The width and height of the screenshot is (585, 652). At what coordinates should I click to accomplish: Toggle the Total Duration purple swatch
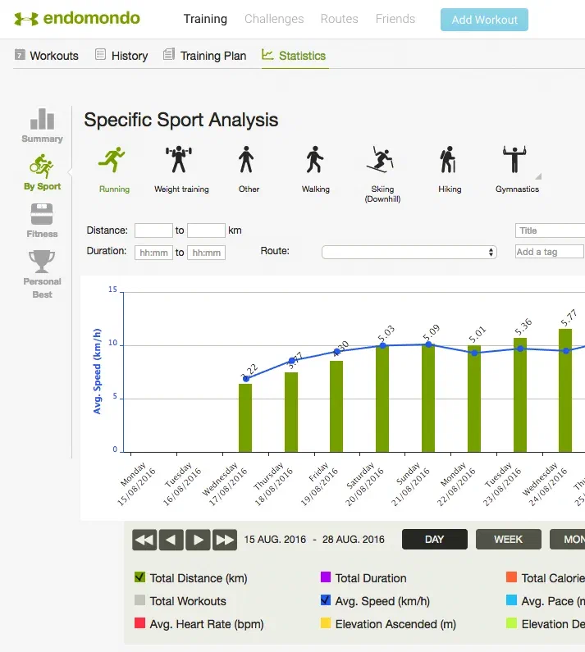tap(326, 578)
